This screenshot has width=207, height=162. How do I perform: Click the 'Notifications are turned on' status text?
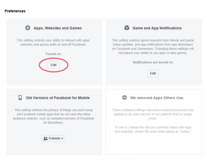click(x=153, y=62)
